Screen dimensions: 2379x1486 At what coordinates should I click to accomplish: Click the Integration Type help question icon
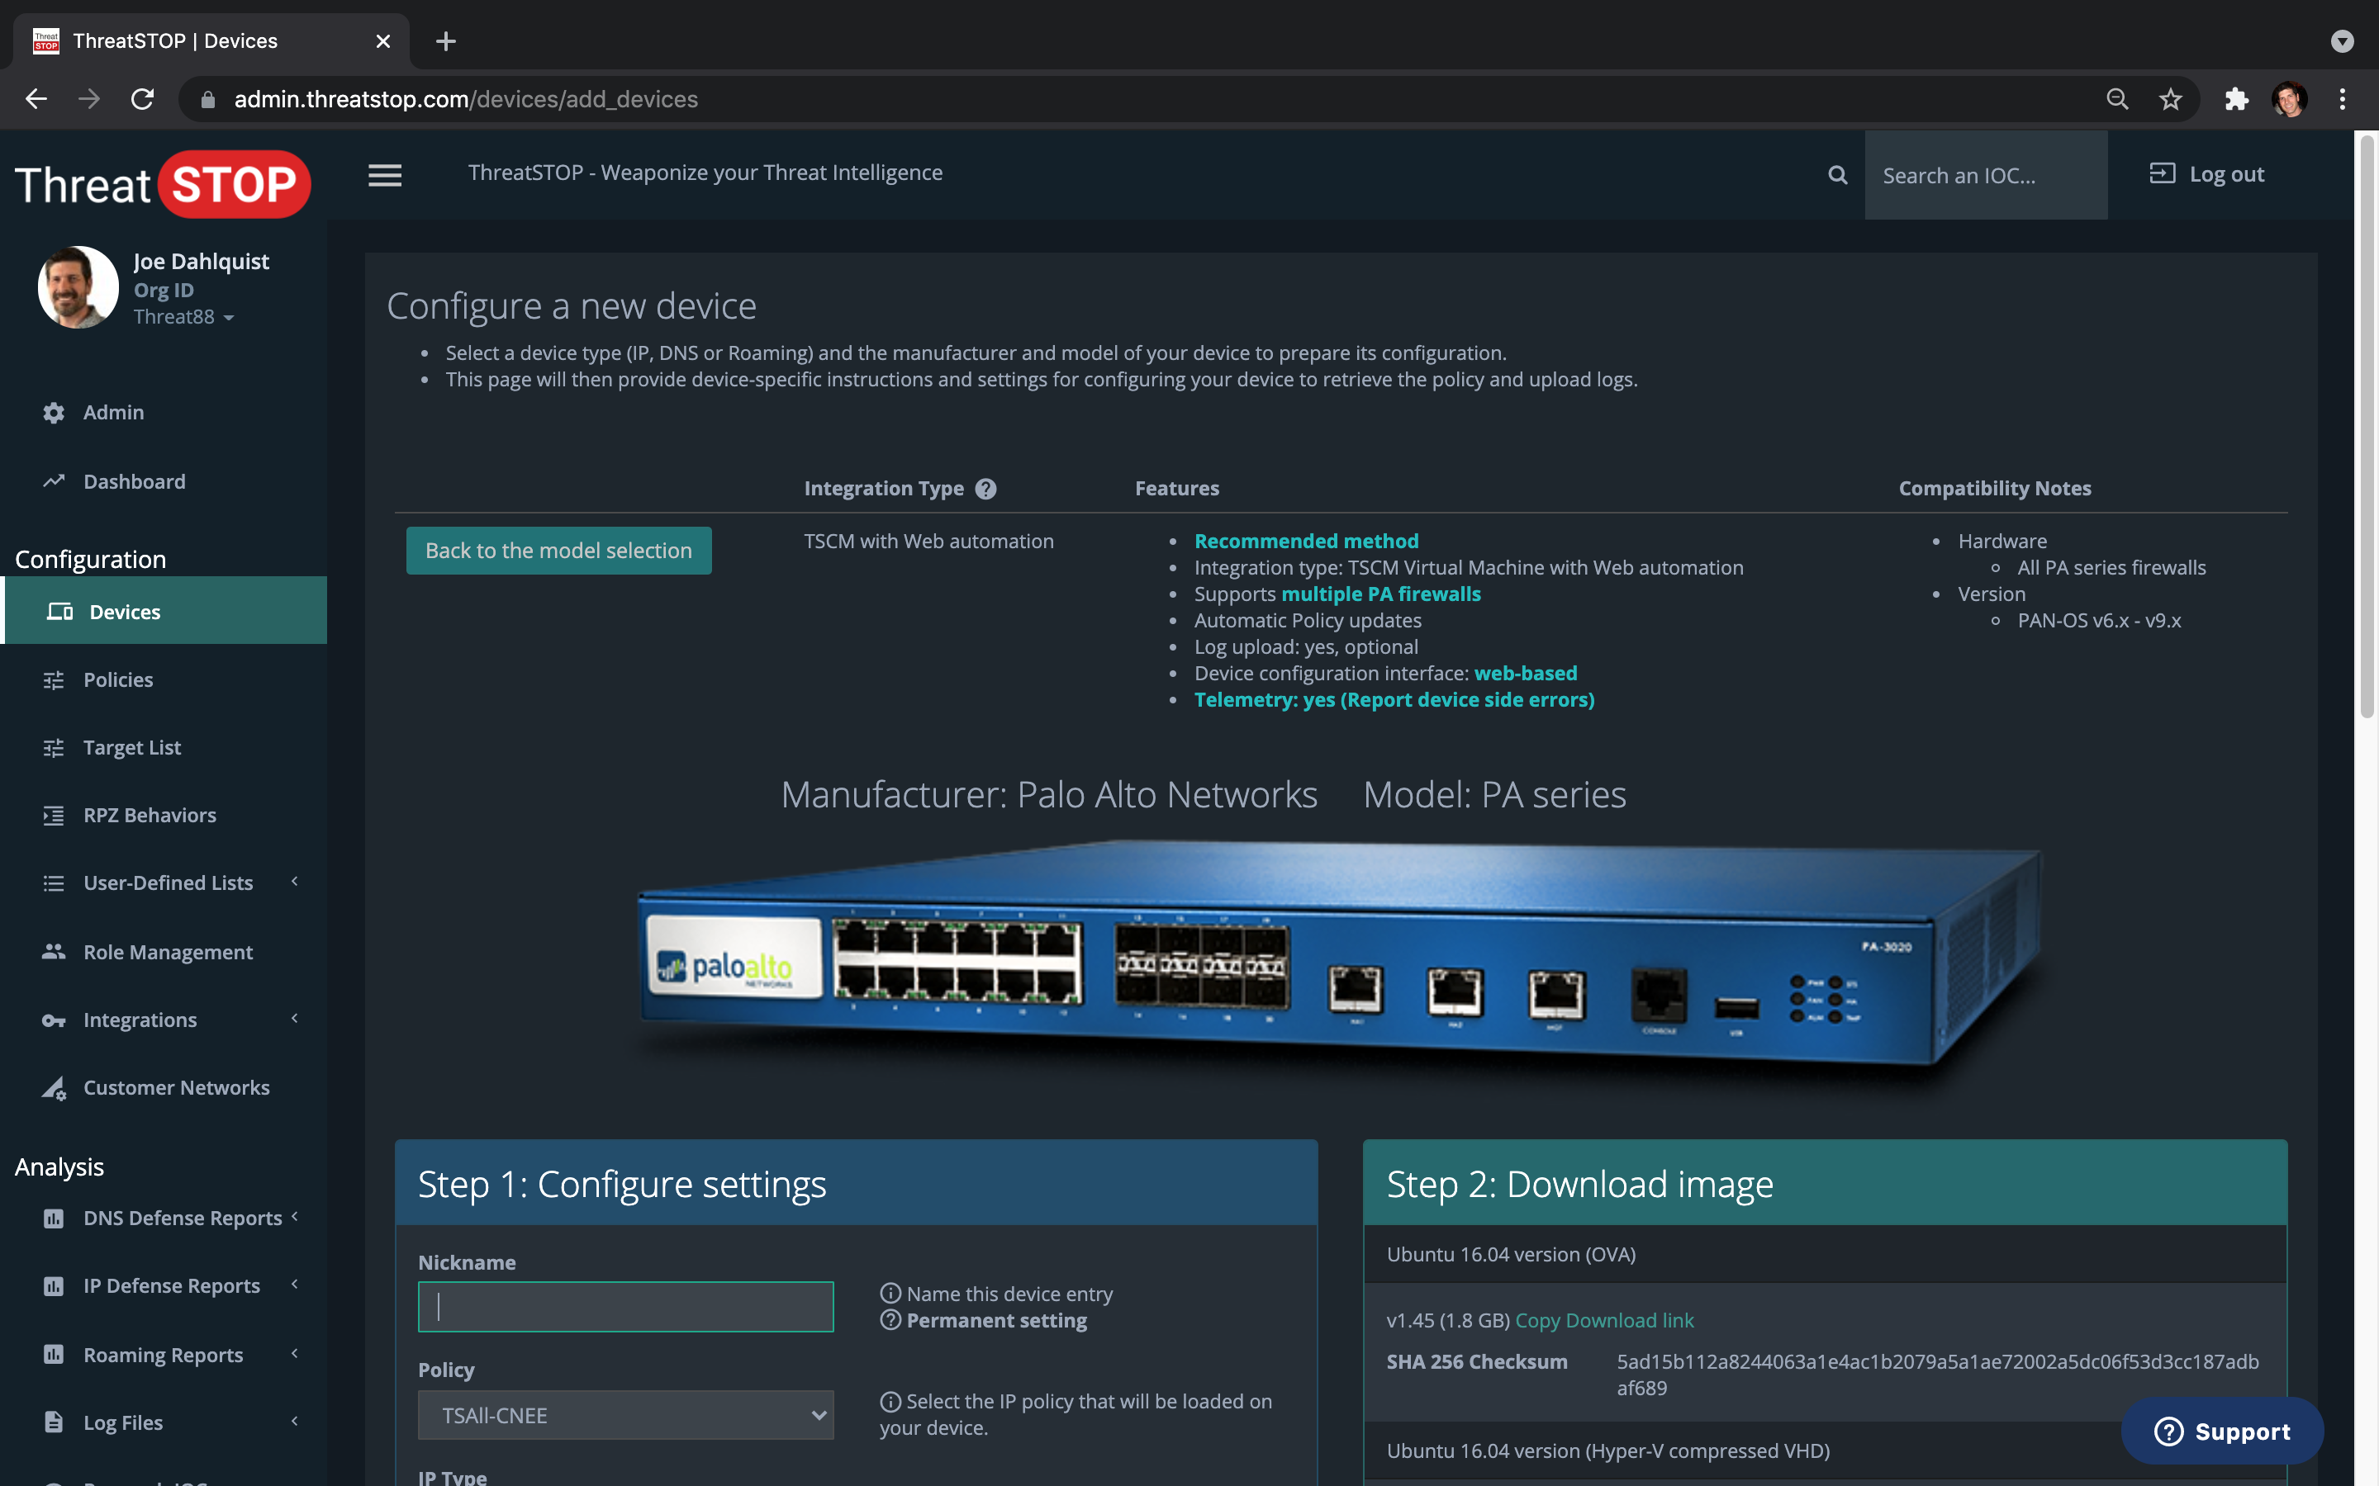[986, 489]
